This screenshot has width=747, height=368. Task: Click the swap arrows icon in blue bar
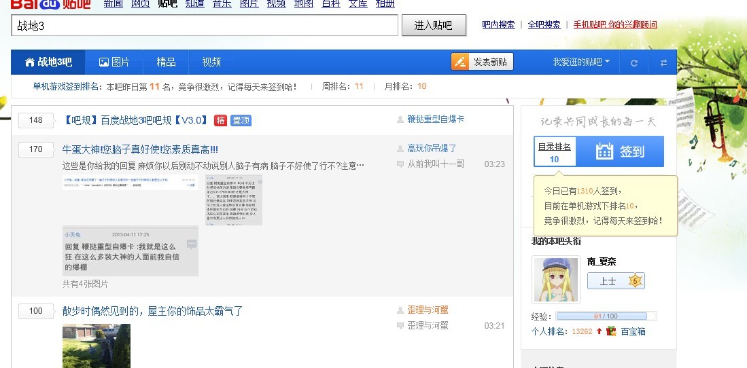coord(663,63)
